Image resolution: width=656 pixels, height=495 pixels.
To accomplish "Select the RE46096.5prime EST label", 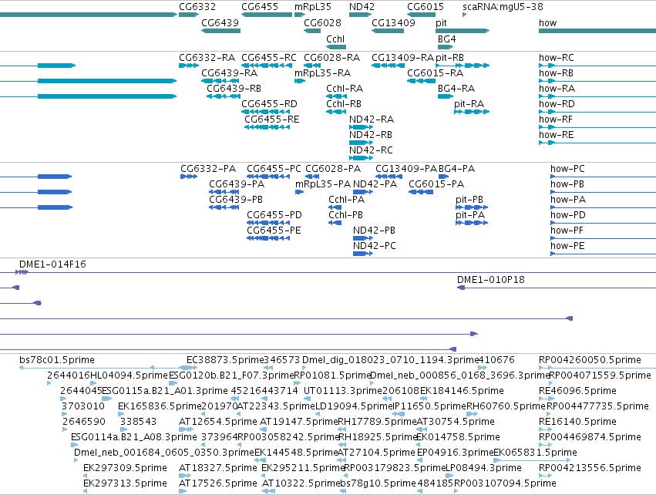I will click(x=577, y=391).
